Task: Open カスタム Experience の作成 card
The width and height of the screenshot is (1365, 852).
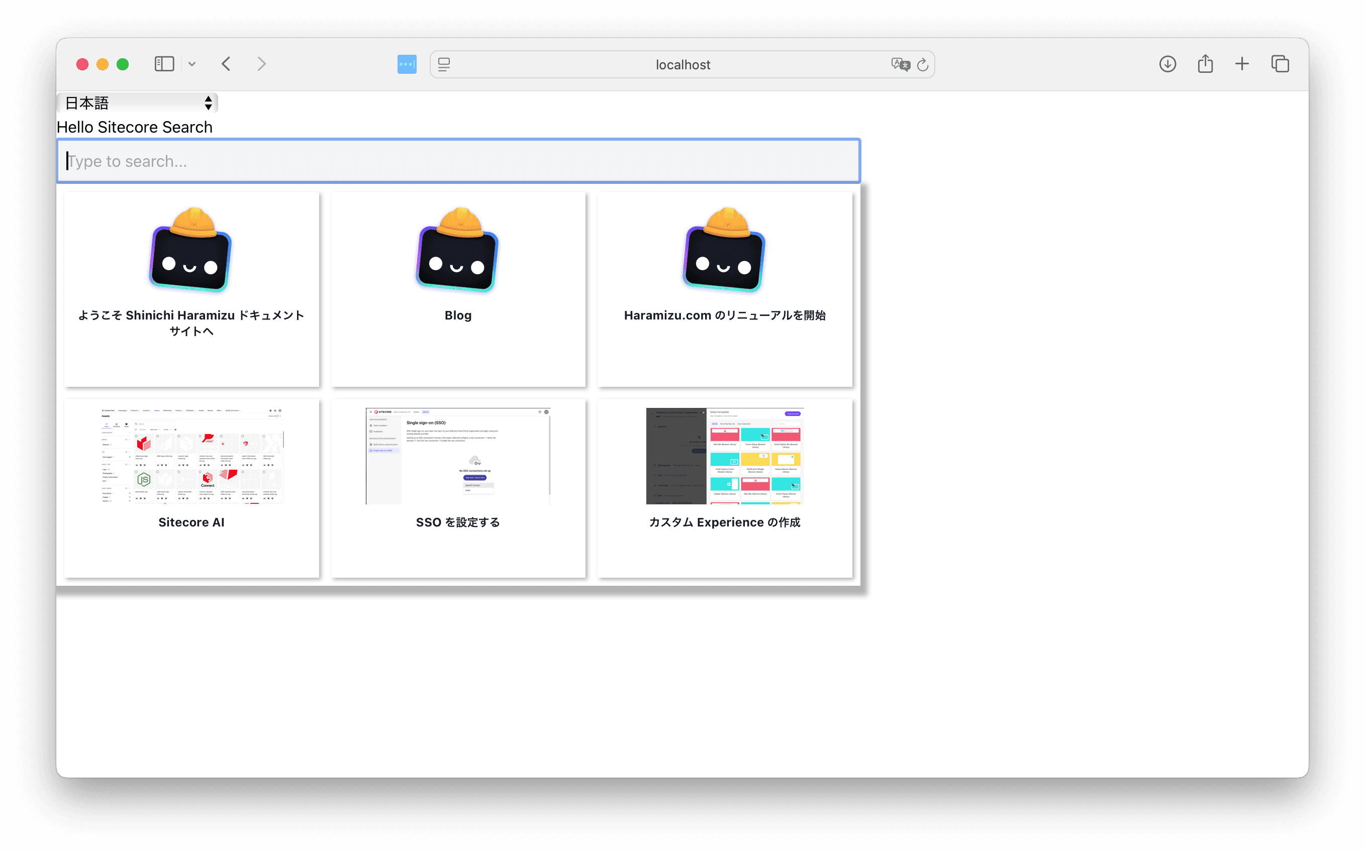Action: (724, 488)
